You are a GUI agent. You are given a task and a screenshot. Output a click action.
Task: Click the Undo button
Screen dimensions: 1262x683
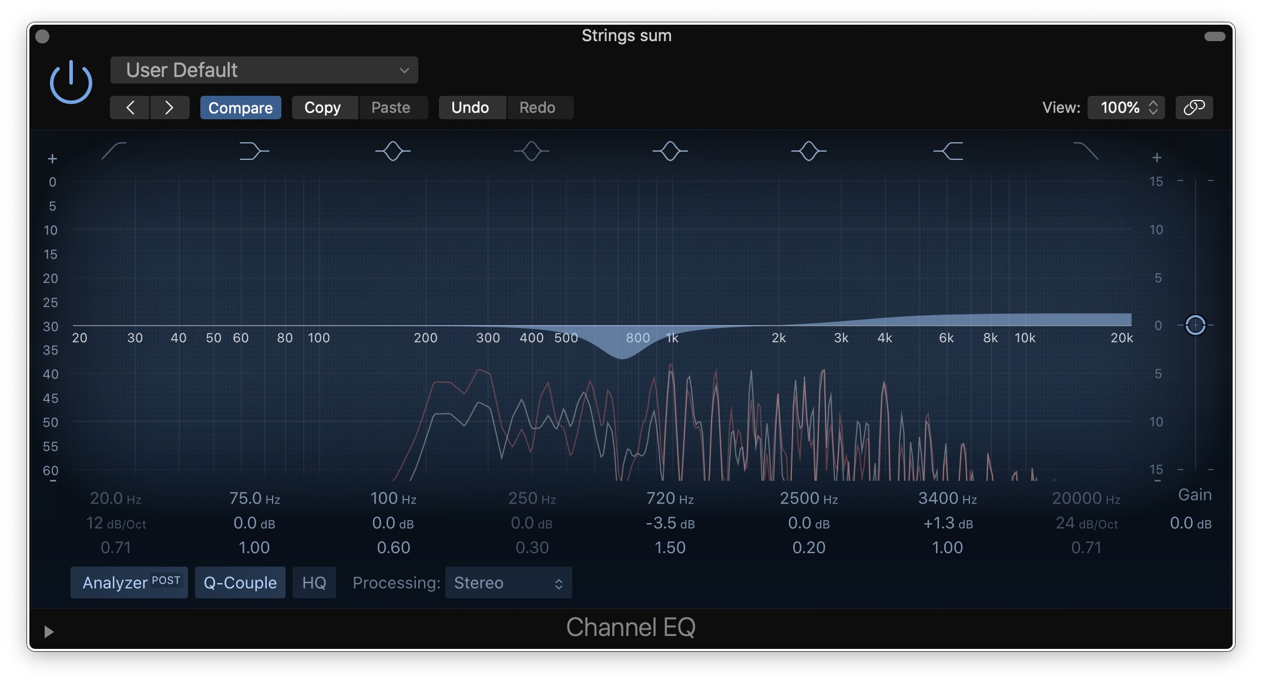point(470,108)
